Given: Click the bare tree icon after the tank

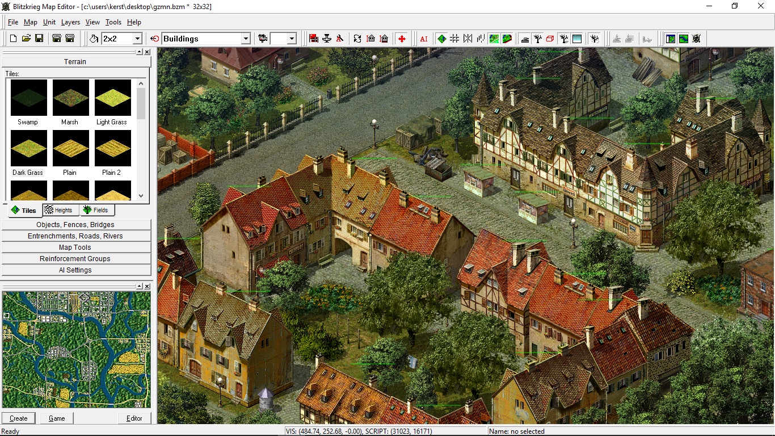Looking at the screenshot, I should pos(538,39).
